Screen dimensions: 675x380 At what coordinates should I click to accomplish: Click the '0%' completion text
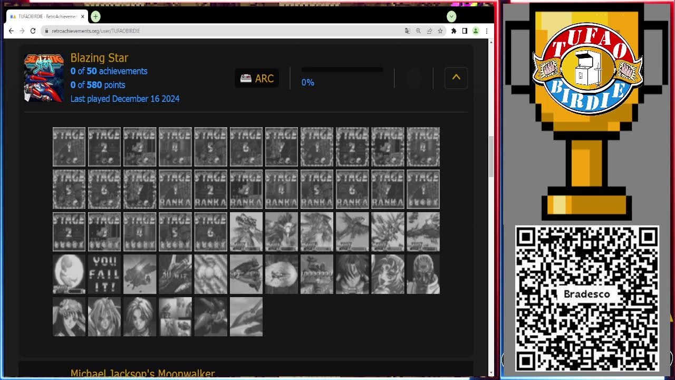click(x=307, y=83)
